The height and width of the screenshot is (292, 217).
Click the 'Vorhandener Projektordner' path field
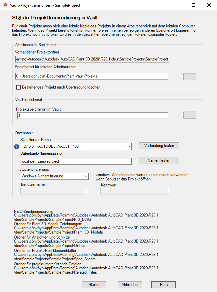point(92,59)
